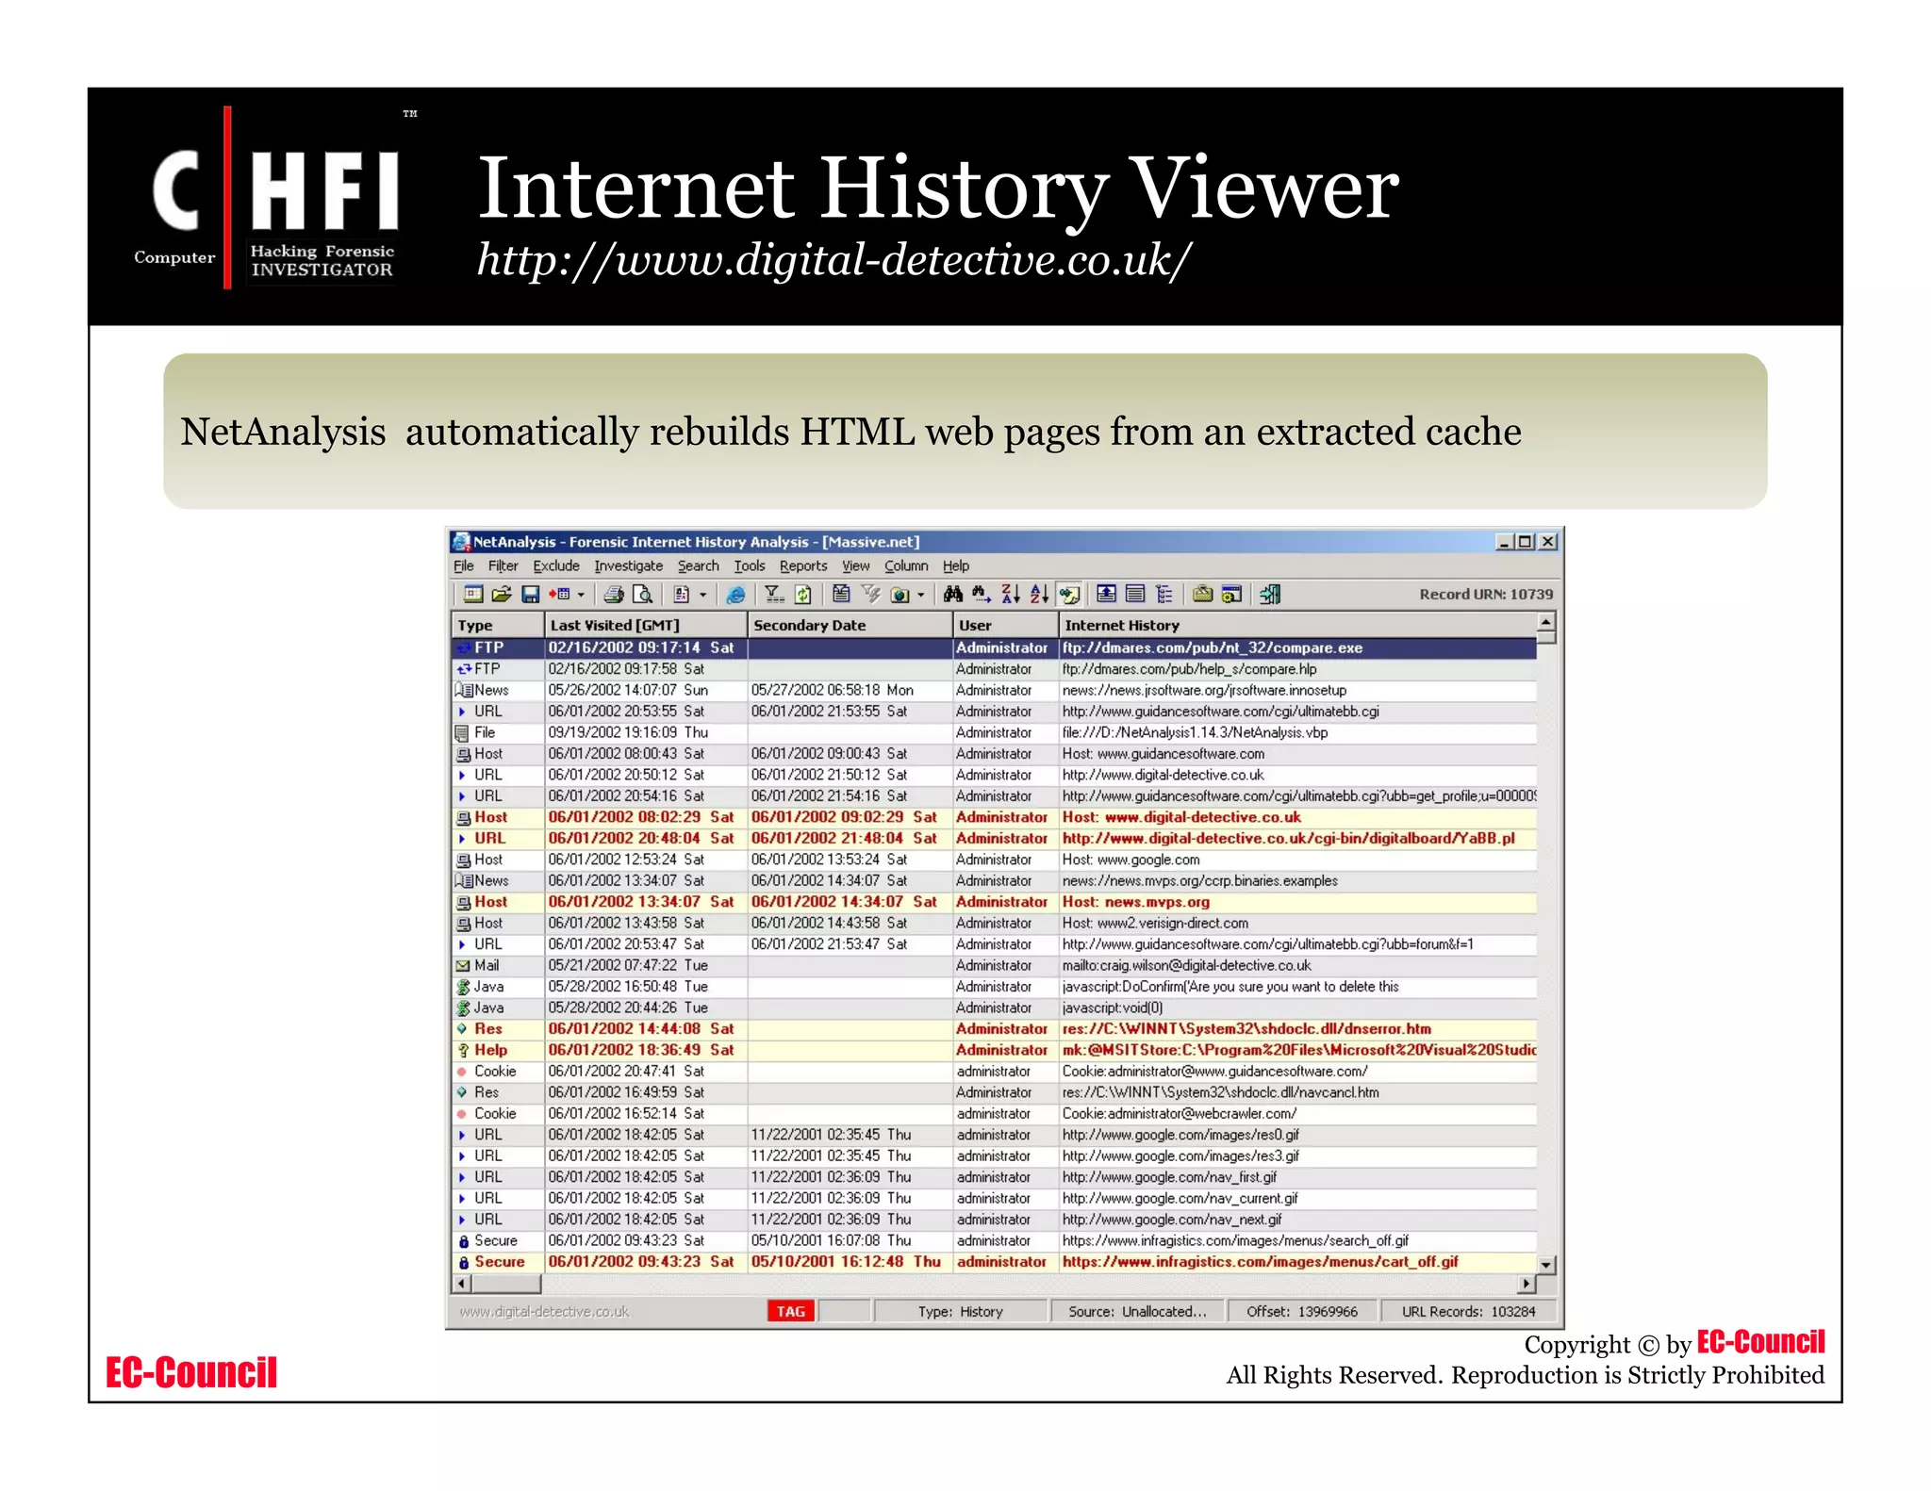Click the horizontal scrollbar left arrow
This screenshot has width=1931, height=1491.
coord(461,1284)
